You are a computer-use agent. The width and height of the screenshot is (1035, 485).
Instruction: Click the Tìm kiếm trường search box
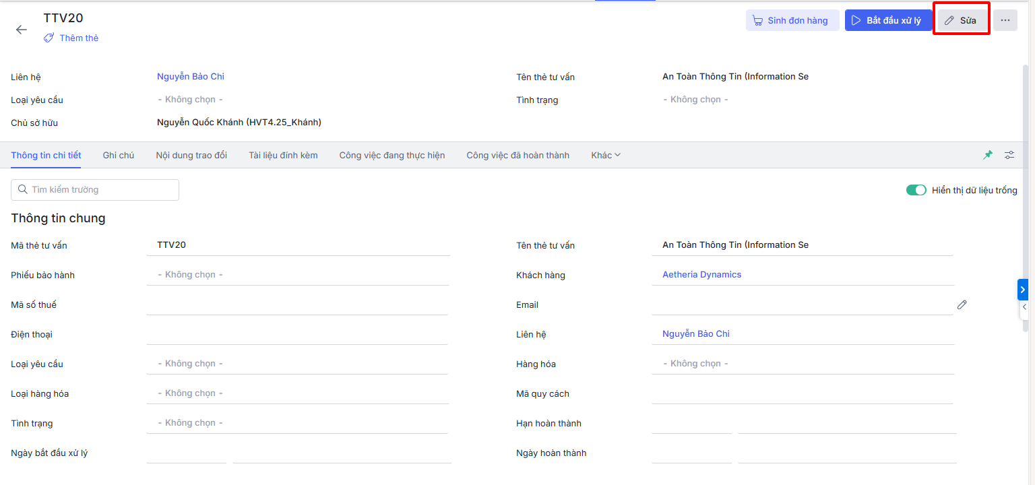pyautogui.click(x=95, y=190)
